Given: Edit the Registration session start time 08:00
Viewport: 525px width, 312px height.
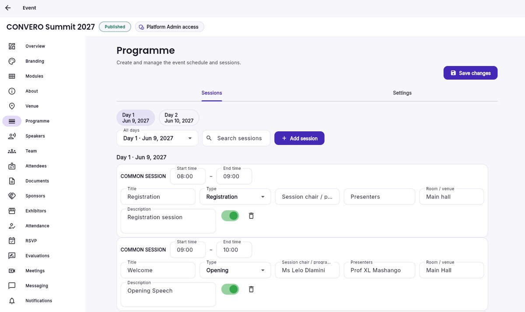Looking at the screenshot, I should [187, 176].
